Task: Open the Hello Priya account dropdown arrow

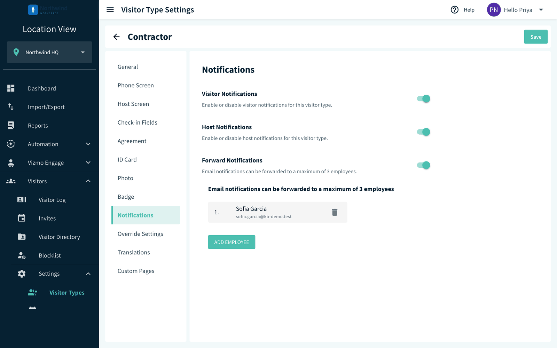Action: (x=541, y=10)
